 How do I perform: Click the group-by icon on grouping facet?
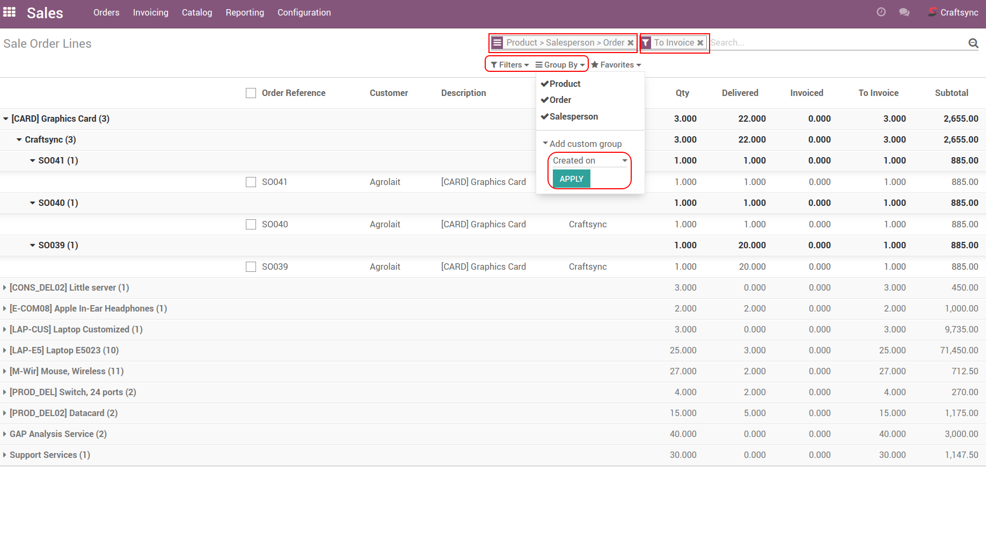(498, 43)
